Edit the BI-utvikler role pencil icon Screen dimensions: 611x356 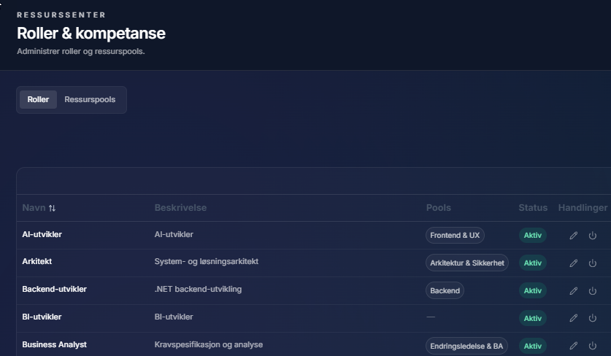click(573, 318)
